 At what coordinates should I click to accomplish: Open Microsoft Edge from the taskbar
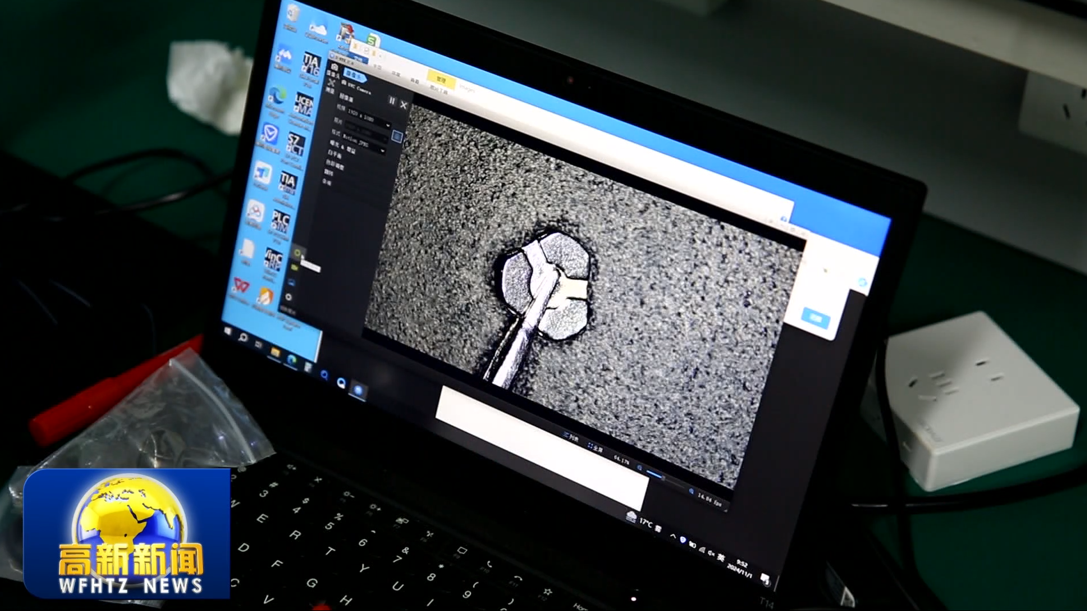292,360
